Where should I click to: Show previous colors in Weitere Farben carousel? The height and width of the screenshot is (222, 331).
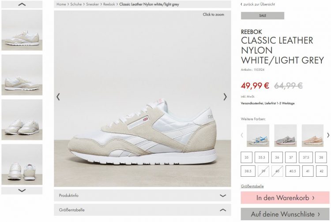242,135
